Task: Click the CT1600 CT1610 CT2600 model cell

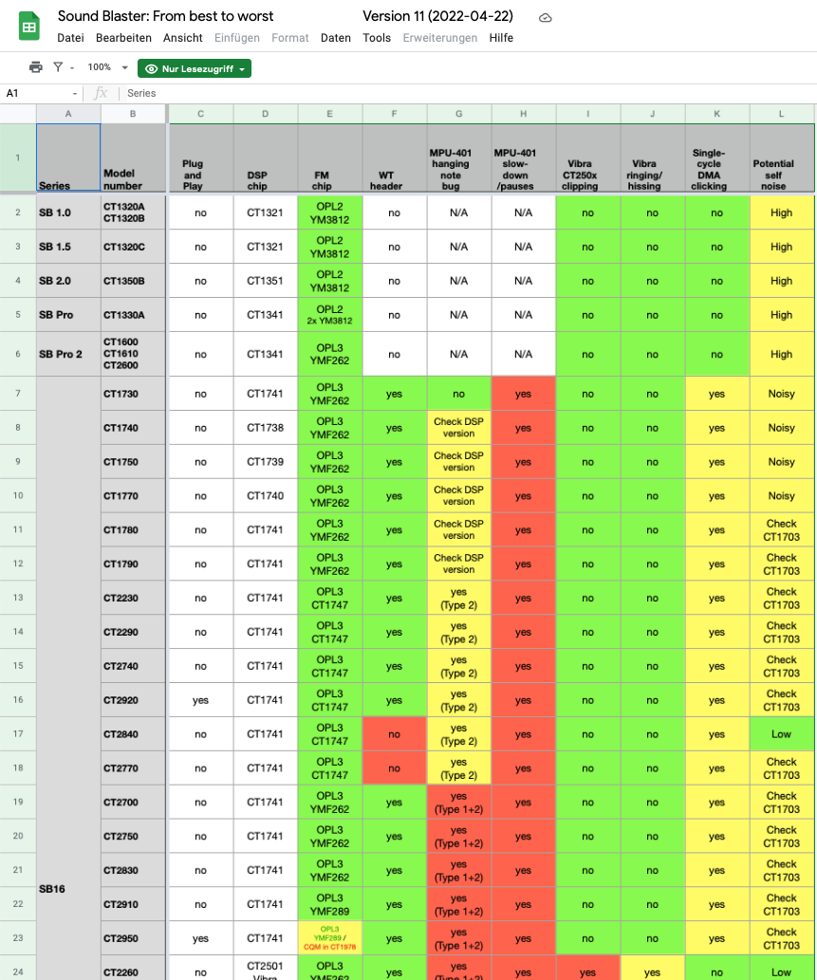Action: [x=133, y=354]
